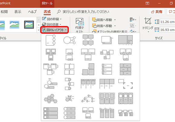Click the Trimming crop tool icon
The image size is (175, 122).
[x=148, y=21]
